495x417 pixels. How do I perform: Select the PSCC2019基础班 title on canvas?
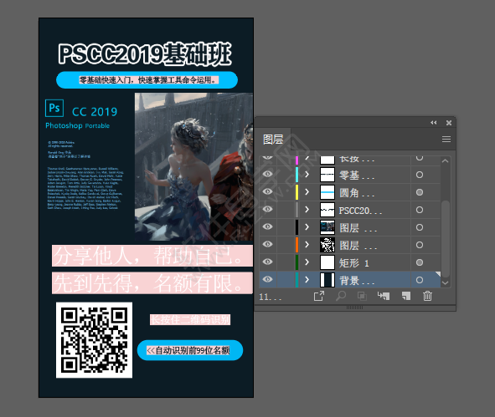tap(145, 54)
